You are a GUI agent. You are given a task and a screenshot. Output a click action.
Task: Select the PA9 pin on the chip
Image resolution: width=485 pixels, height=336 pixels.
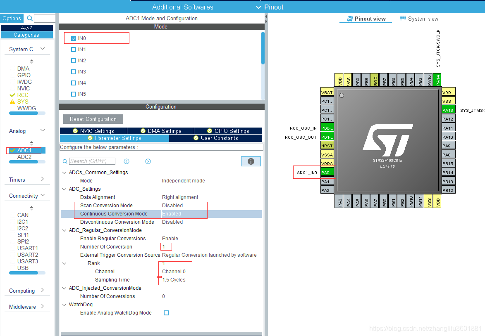(449, 145)
